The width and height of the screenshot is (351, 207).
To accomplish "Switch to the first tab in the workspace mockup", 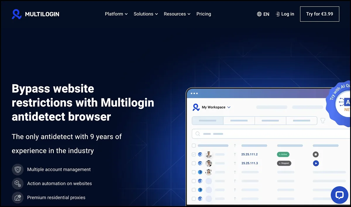I will pyautogui.click(x=208, y=120).
